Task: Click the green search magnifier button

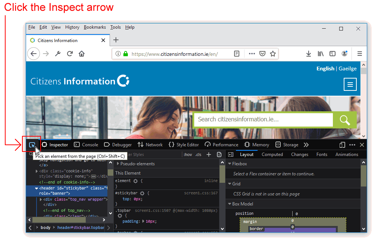Action: pos(345,120)
